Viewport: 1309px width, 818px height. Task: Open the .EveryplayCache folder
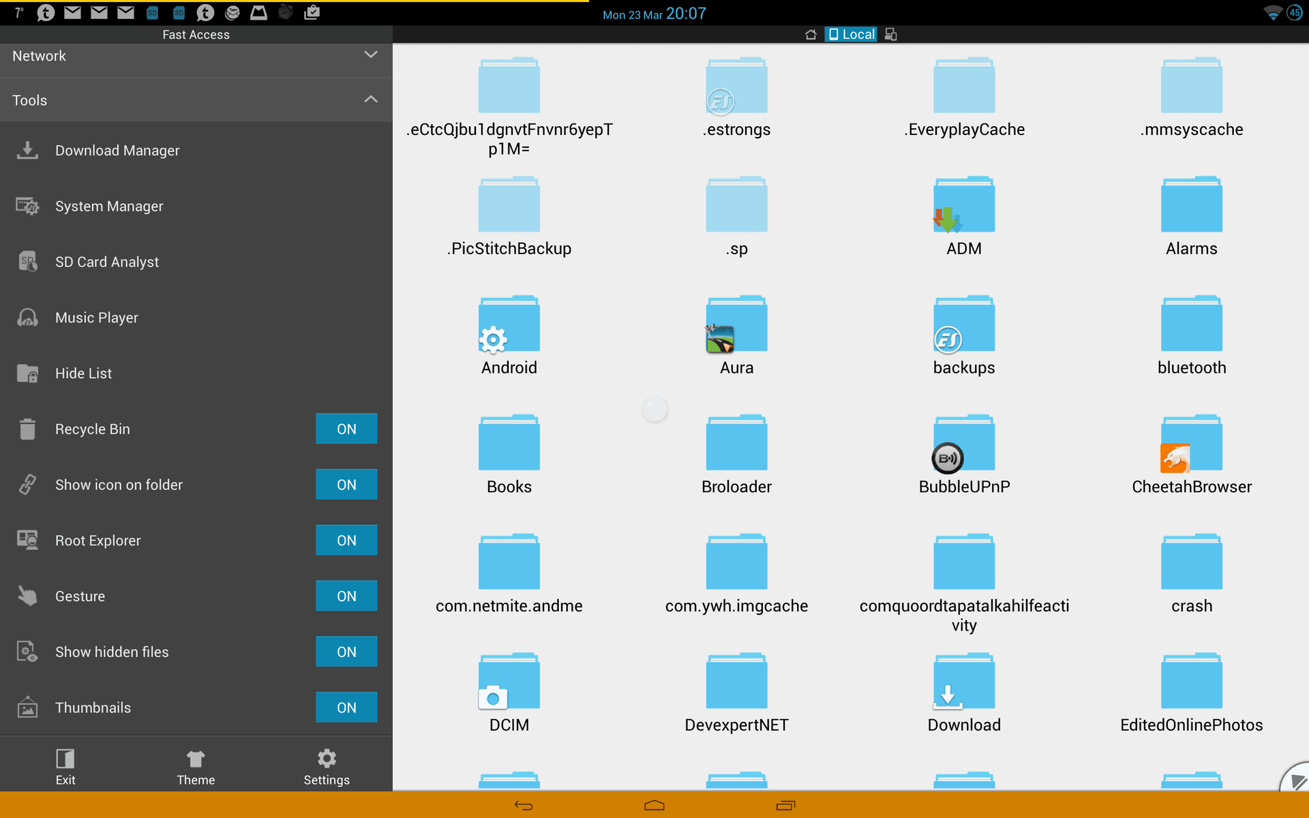tap(964, 97)
